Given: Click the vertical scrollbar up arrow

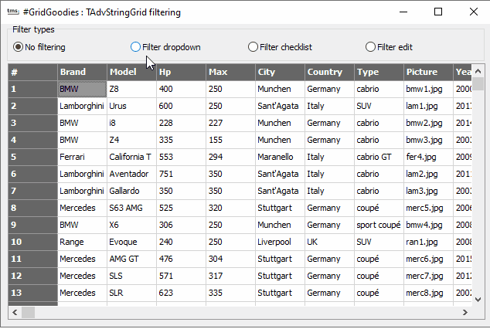Looking at the screenshot, I should (478, 72).
